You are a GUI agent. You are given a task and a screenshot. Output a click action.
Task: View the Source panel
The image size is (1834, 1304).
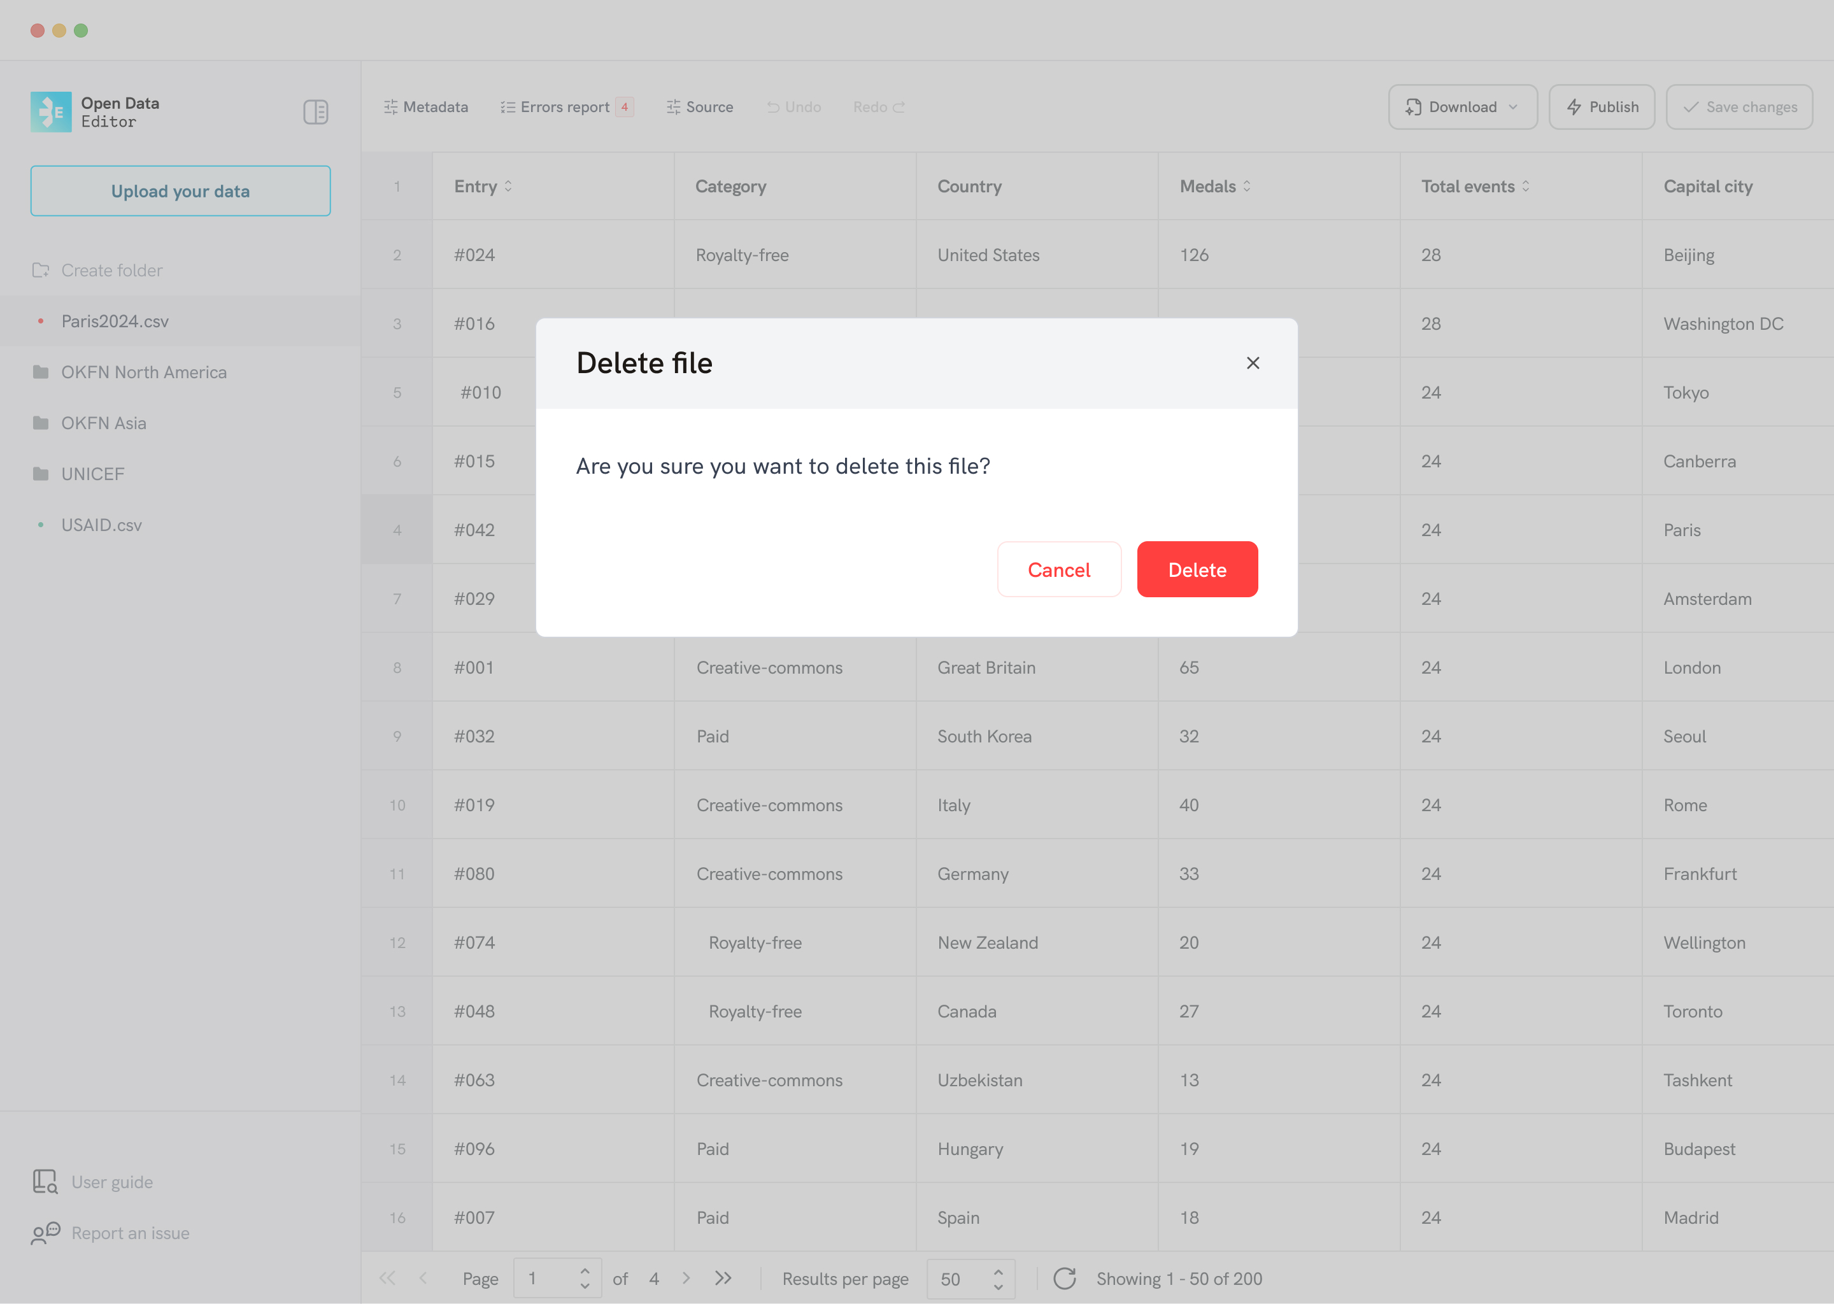pos(699,106)
